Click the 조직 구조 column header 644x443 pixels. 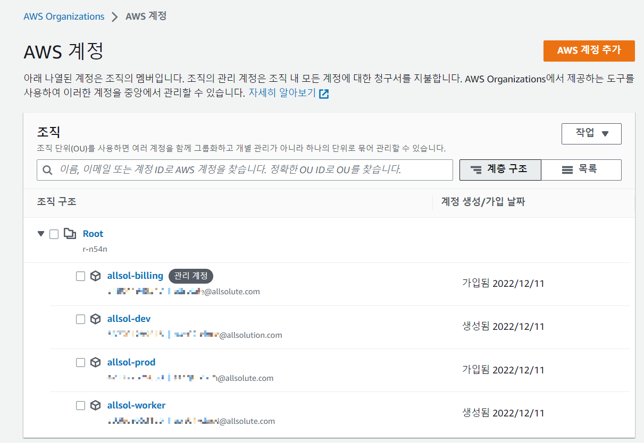coord(56,202)
